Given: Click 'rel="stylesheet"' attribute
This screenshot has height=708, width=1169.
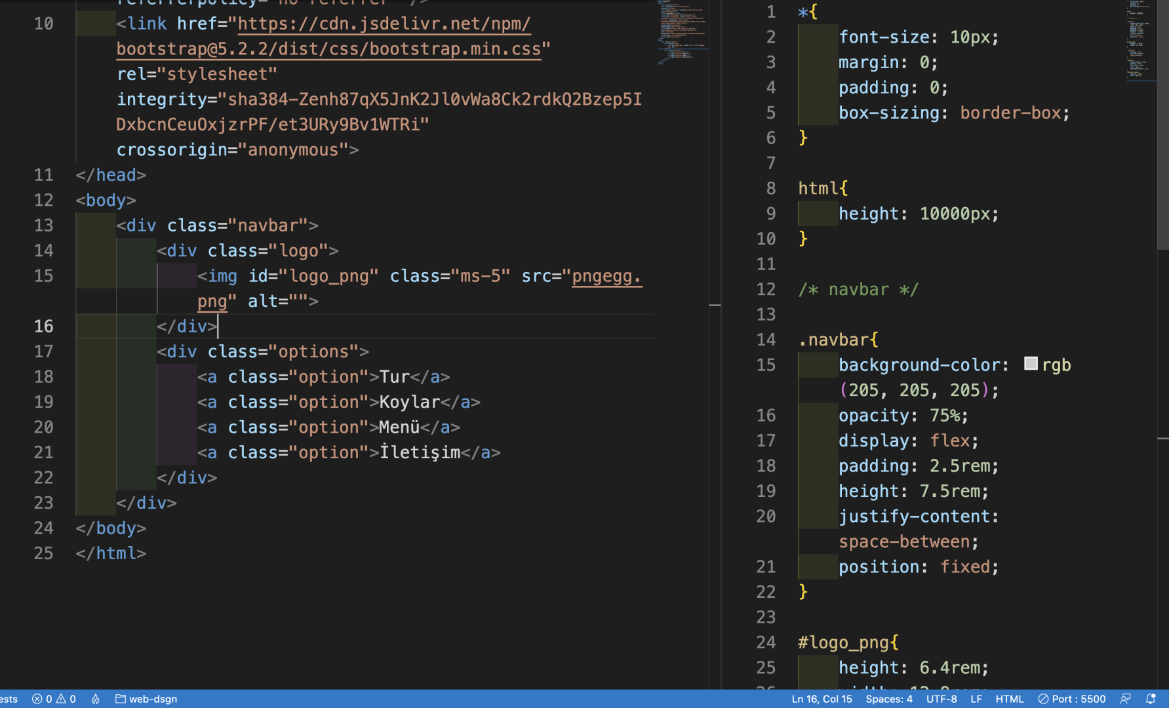Looking at the screenshot, I should [197, 74].
